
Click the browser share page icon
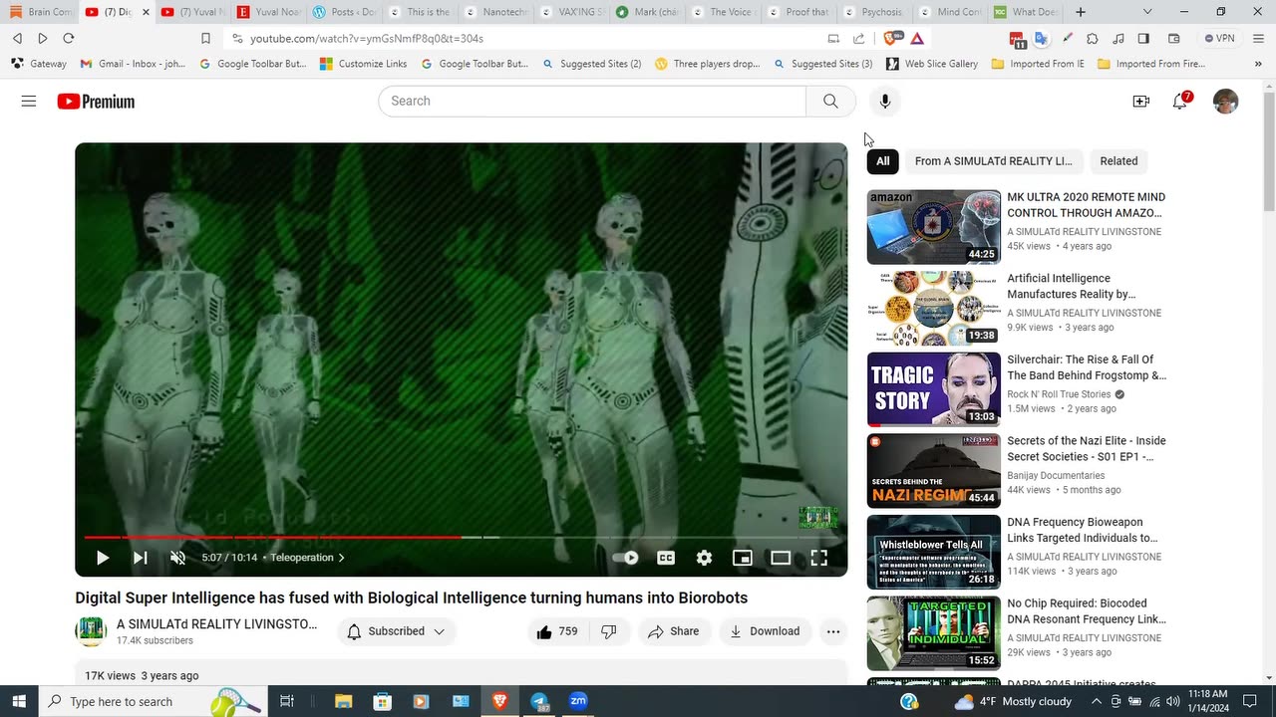coord(858,39)
